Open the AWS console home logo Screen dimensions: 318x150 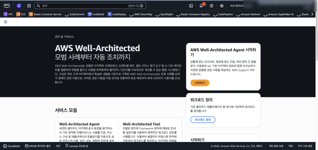[x=7, y=6]
